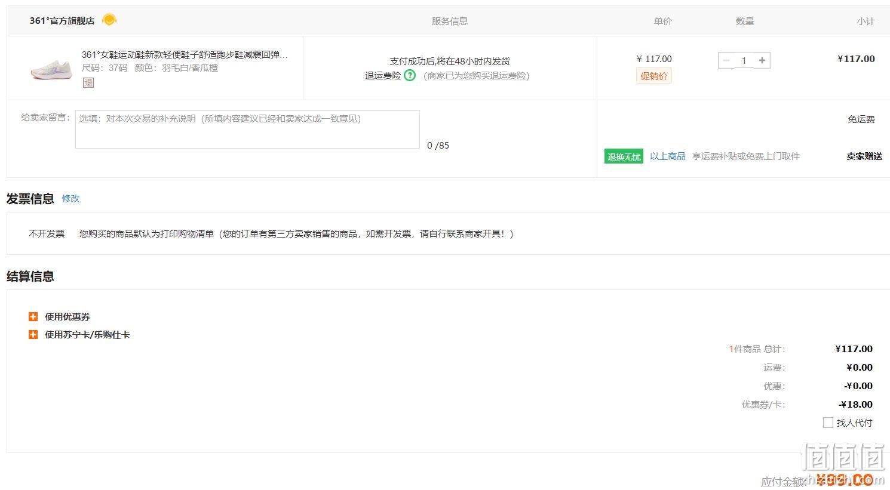
Task: Select the 数量 column header
Action: coord(745,21)
